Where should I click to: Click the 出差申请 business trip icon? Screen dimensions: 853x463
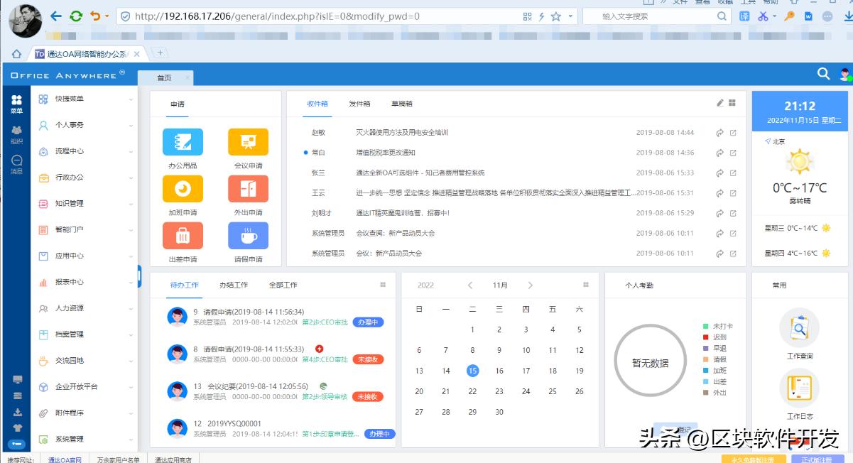[183, 235]
